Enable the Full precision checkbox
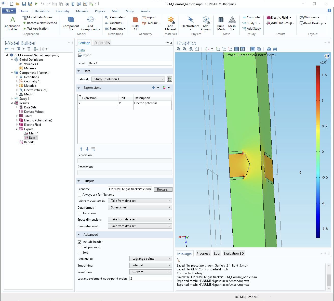This screenshot has width=334, height=301. point(79,247)
